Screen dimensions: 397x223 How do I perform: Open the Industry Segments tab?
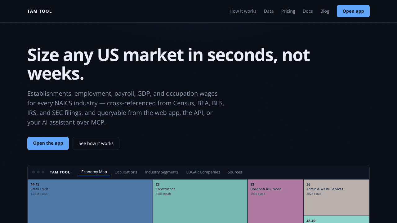click(x=162, y=172)
